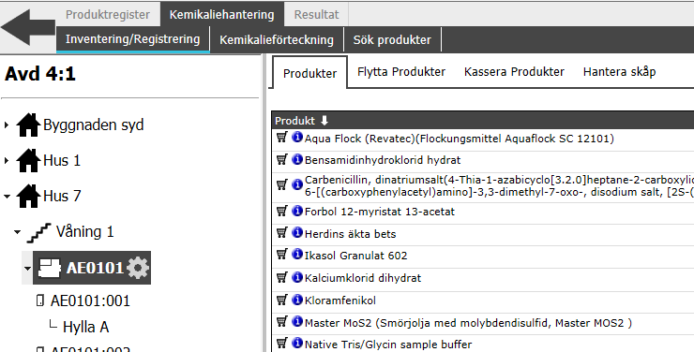Select product Forbol 12-myristat 13-acetat
The image size is (694, 352).
[379, 212]
